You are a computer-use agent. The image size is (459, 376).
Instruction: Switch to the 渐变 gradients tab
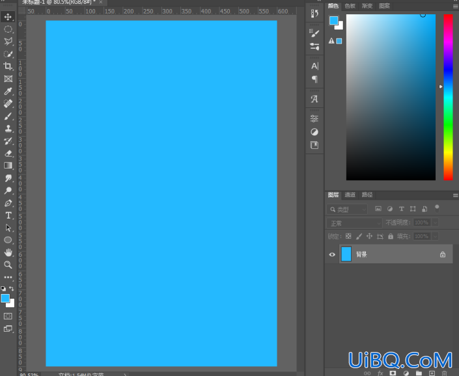click(367, 6)
